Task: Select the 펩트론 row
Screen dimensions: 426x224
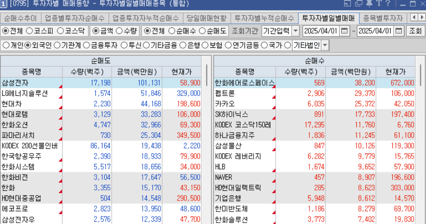Action: pyautogui.click(x=315, y=94)
